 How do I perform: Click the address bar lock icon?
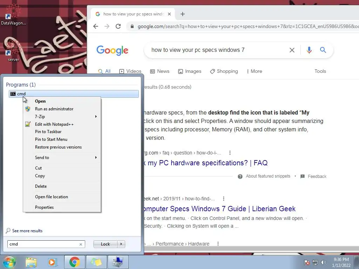click(x=132, y=26)
